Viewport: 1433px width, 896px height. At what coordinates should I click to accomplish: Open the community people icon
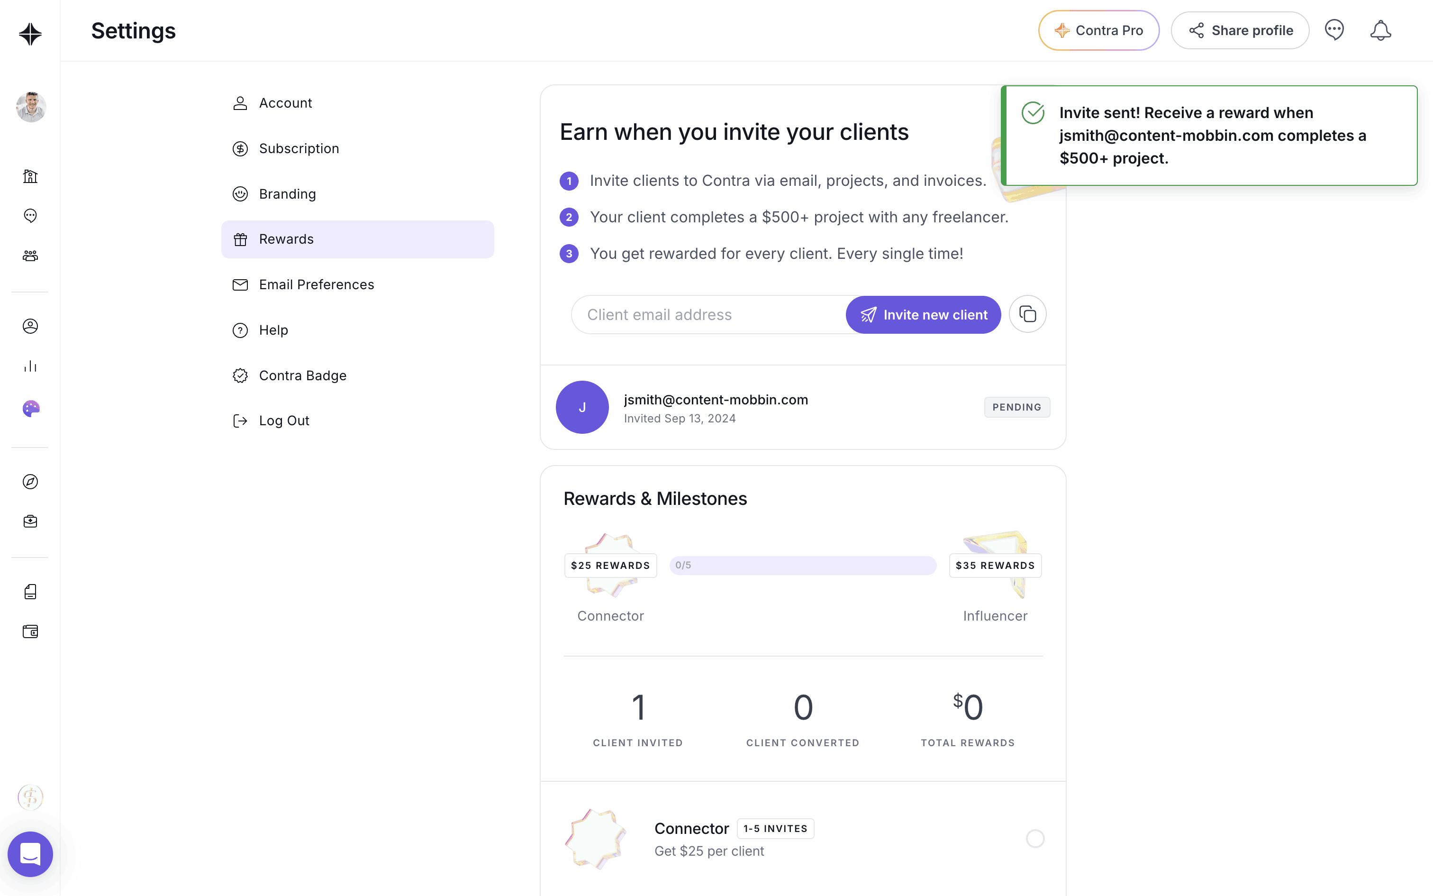[x=30, y=256]
